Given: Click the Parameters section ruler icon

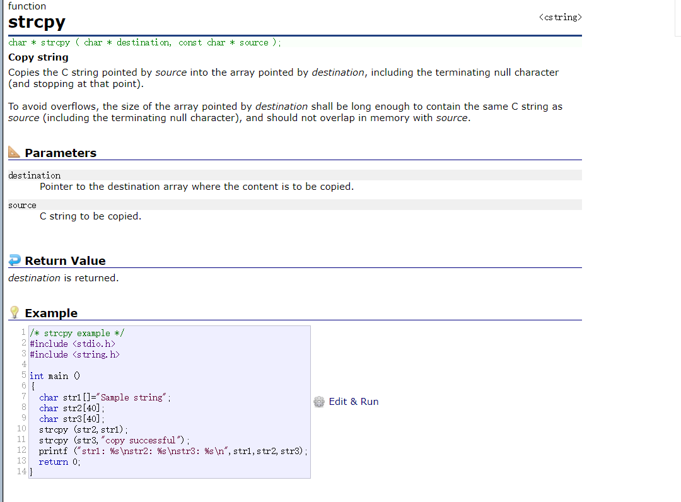Looking at the screenshot, I should pyautogui.click(x=14, y=152).
